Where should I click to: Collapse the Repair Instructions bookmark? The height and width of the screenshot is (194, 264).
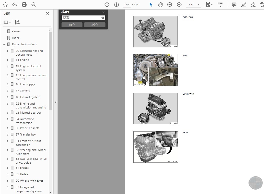(4, 44)
